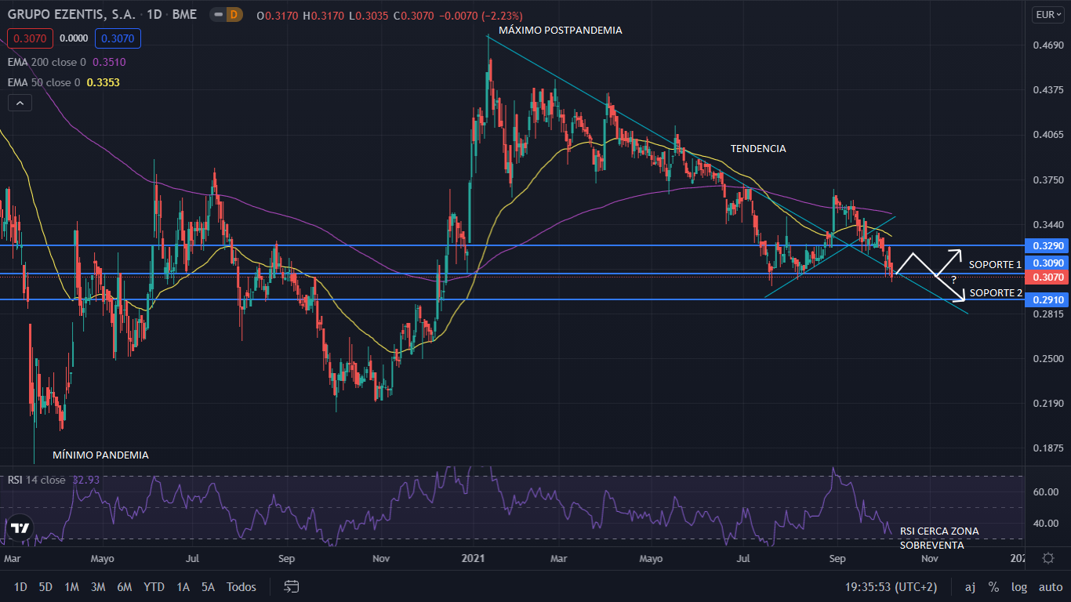
Task: Click the Todos range button
Action: pos(241,586)
